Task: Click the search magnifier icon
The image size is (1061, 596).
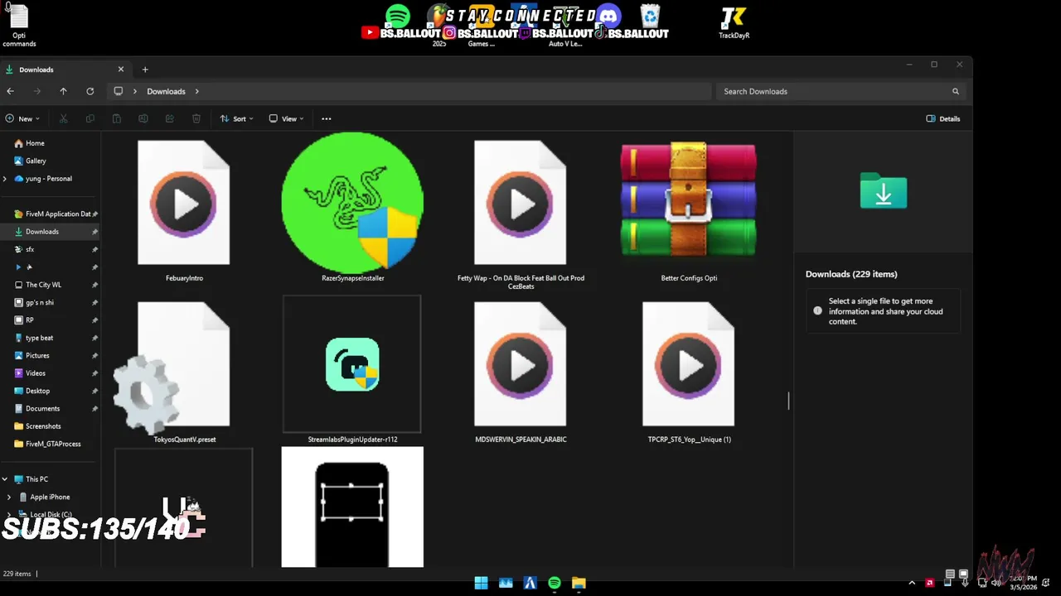Action: [955, 91]
